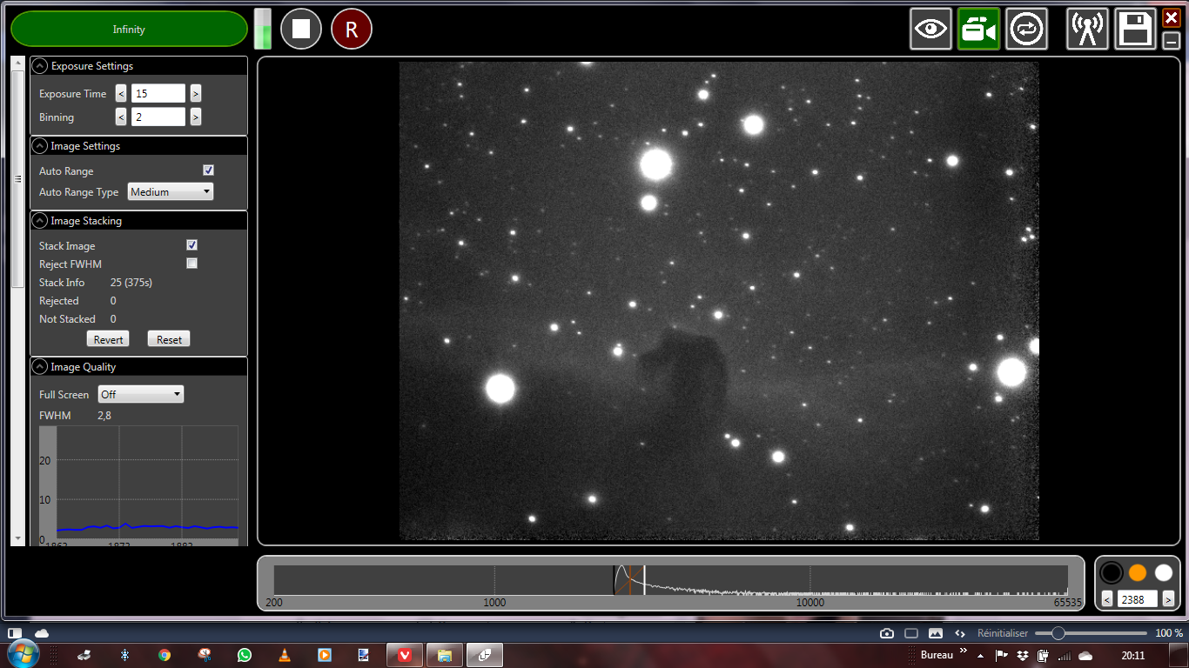Click the Reset stack button
1189x668 pixels.
coord(169,339)
